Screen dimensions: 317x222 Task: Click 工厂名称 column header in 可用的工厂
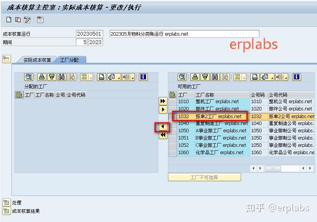click(x=222, y=95)
